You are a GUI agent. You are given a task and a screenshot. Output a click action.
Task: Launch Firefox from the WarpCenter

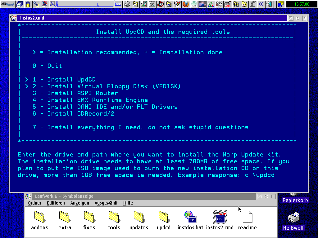click(186, 4)
